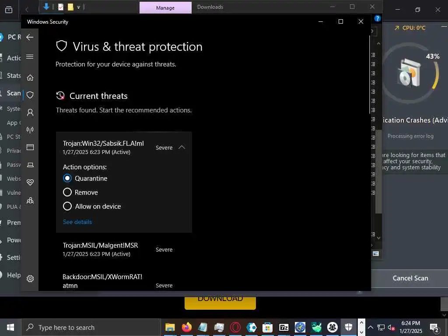Viewport: 448px width, 336px height.
Task: Open Account protection person icon
Action: coord(30,112)
